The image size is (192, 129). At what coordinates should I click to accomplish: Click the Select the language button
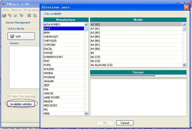point(21,96)
